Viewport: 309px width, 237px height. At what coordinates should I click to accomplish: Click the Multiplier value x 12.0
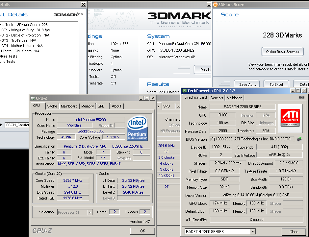(x=73, y=186)
